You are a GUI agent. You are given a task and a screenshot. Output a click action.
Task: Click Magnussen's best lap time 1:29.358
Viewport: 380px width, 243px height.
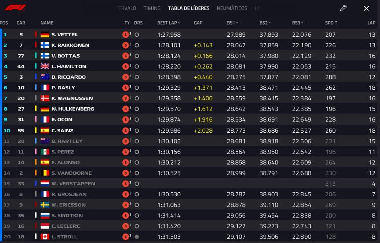[x=169, y=98]
